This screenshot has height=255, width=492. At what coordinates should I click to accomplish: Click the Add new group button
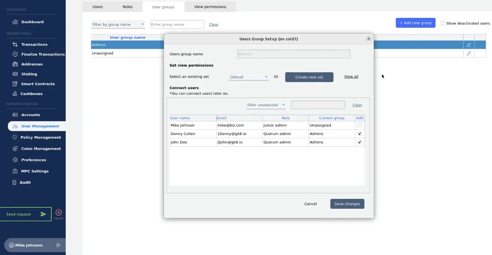pyautogui.click(x=415, y=23)
